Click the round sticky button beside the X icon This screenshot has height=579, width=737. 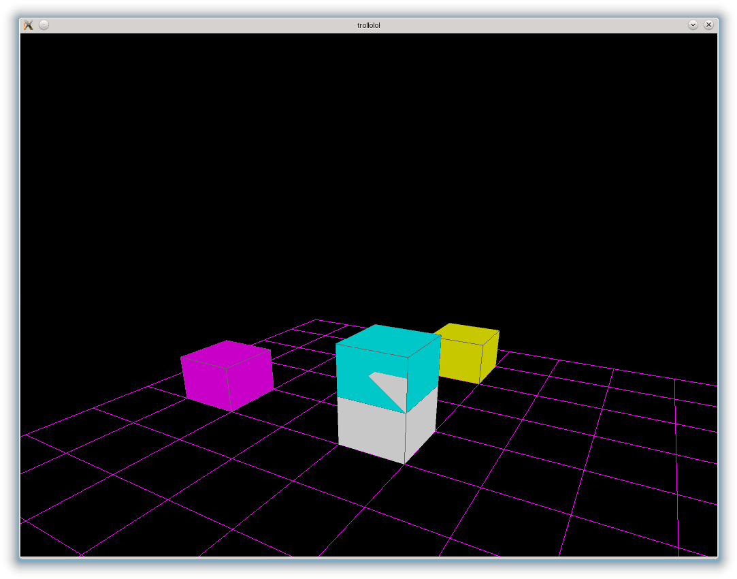click(x=44, y=25)
